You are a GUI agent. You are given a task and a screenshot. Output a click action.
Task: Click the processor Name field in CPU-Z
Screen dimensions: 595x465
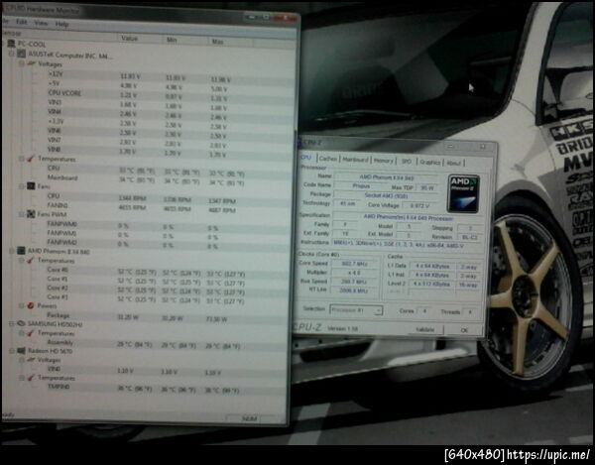coord(387,177)
